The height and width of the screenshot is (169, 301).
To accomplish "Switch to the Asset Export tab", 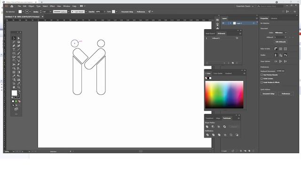I will click(x=210, y=33).
